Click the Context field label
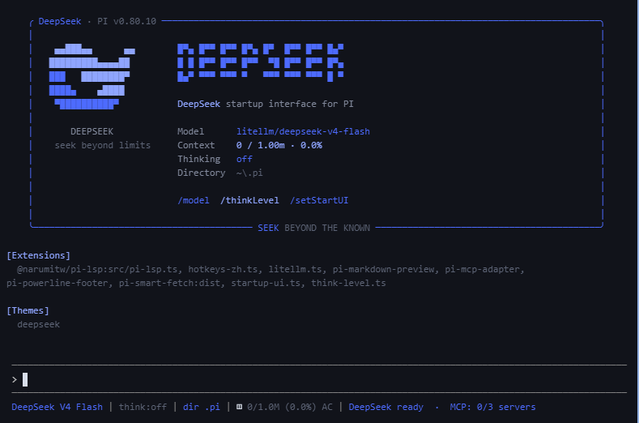Screen dimensions: 639x423 (x=196, y=145)
